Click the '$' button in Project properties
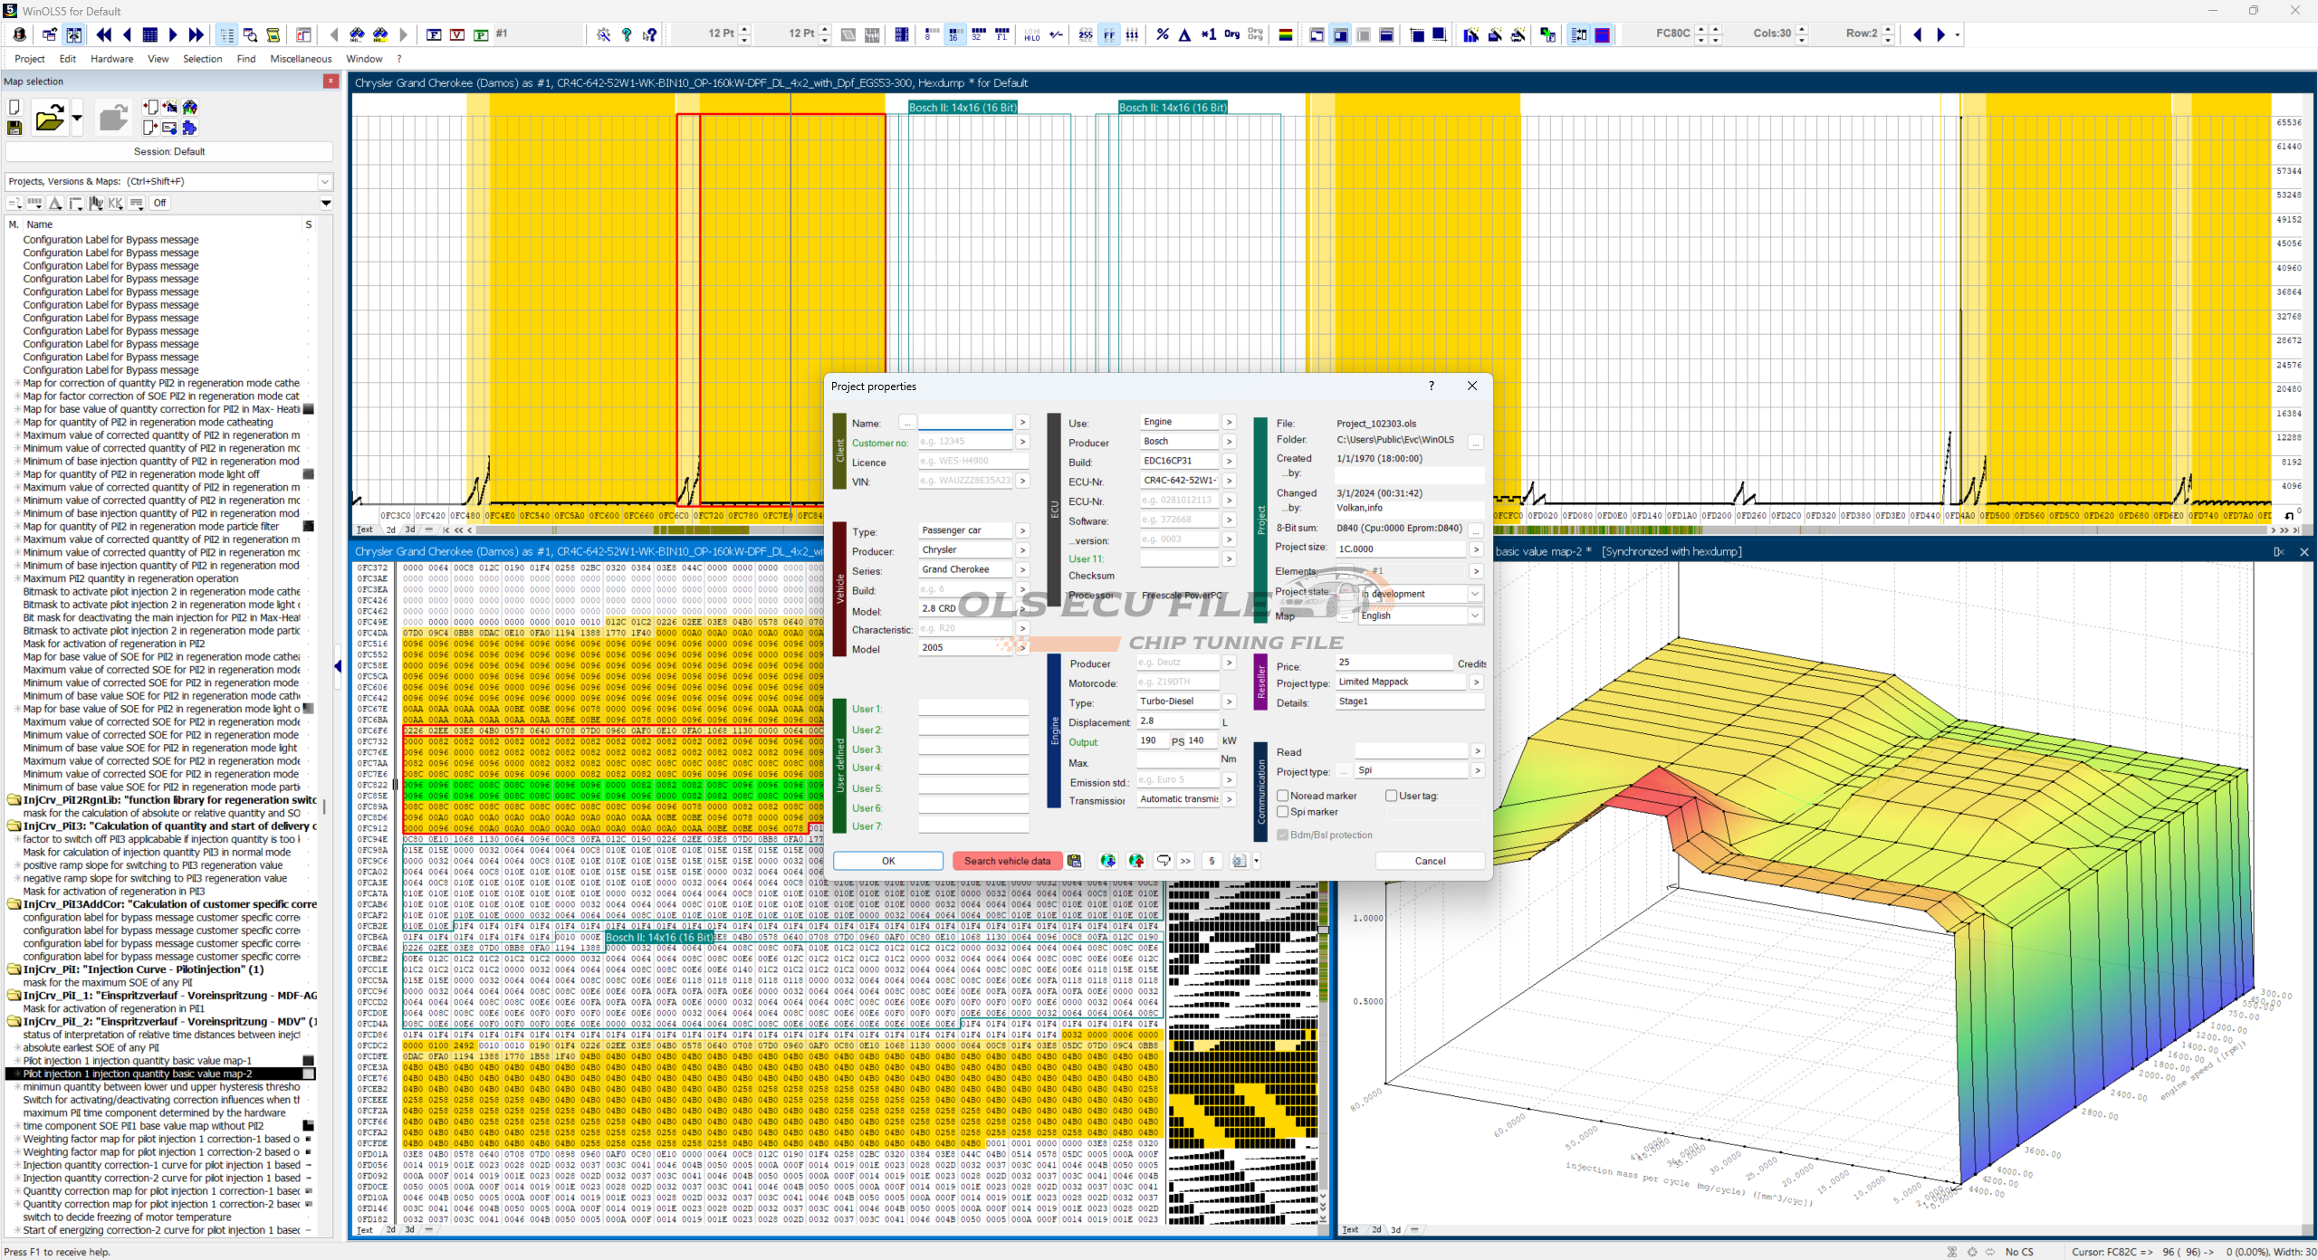Screen dimensions: 2318x1260 click(1212, 861)
